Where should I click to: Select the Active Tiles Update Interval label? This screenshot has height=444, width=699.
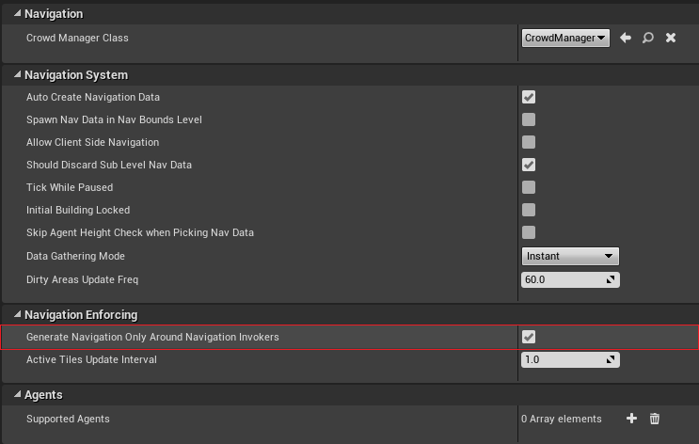click(x=91, y=359)
